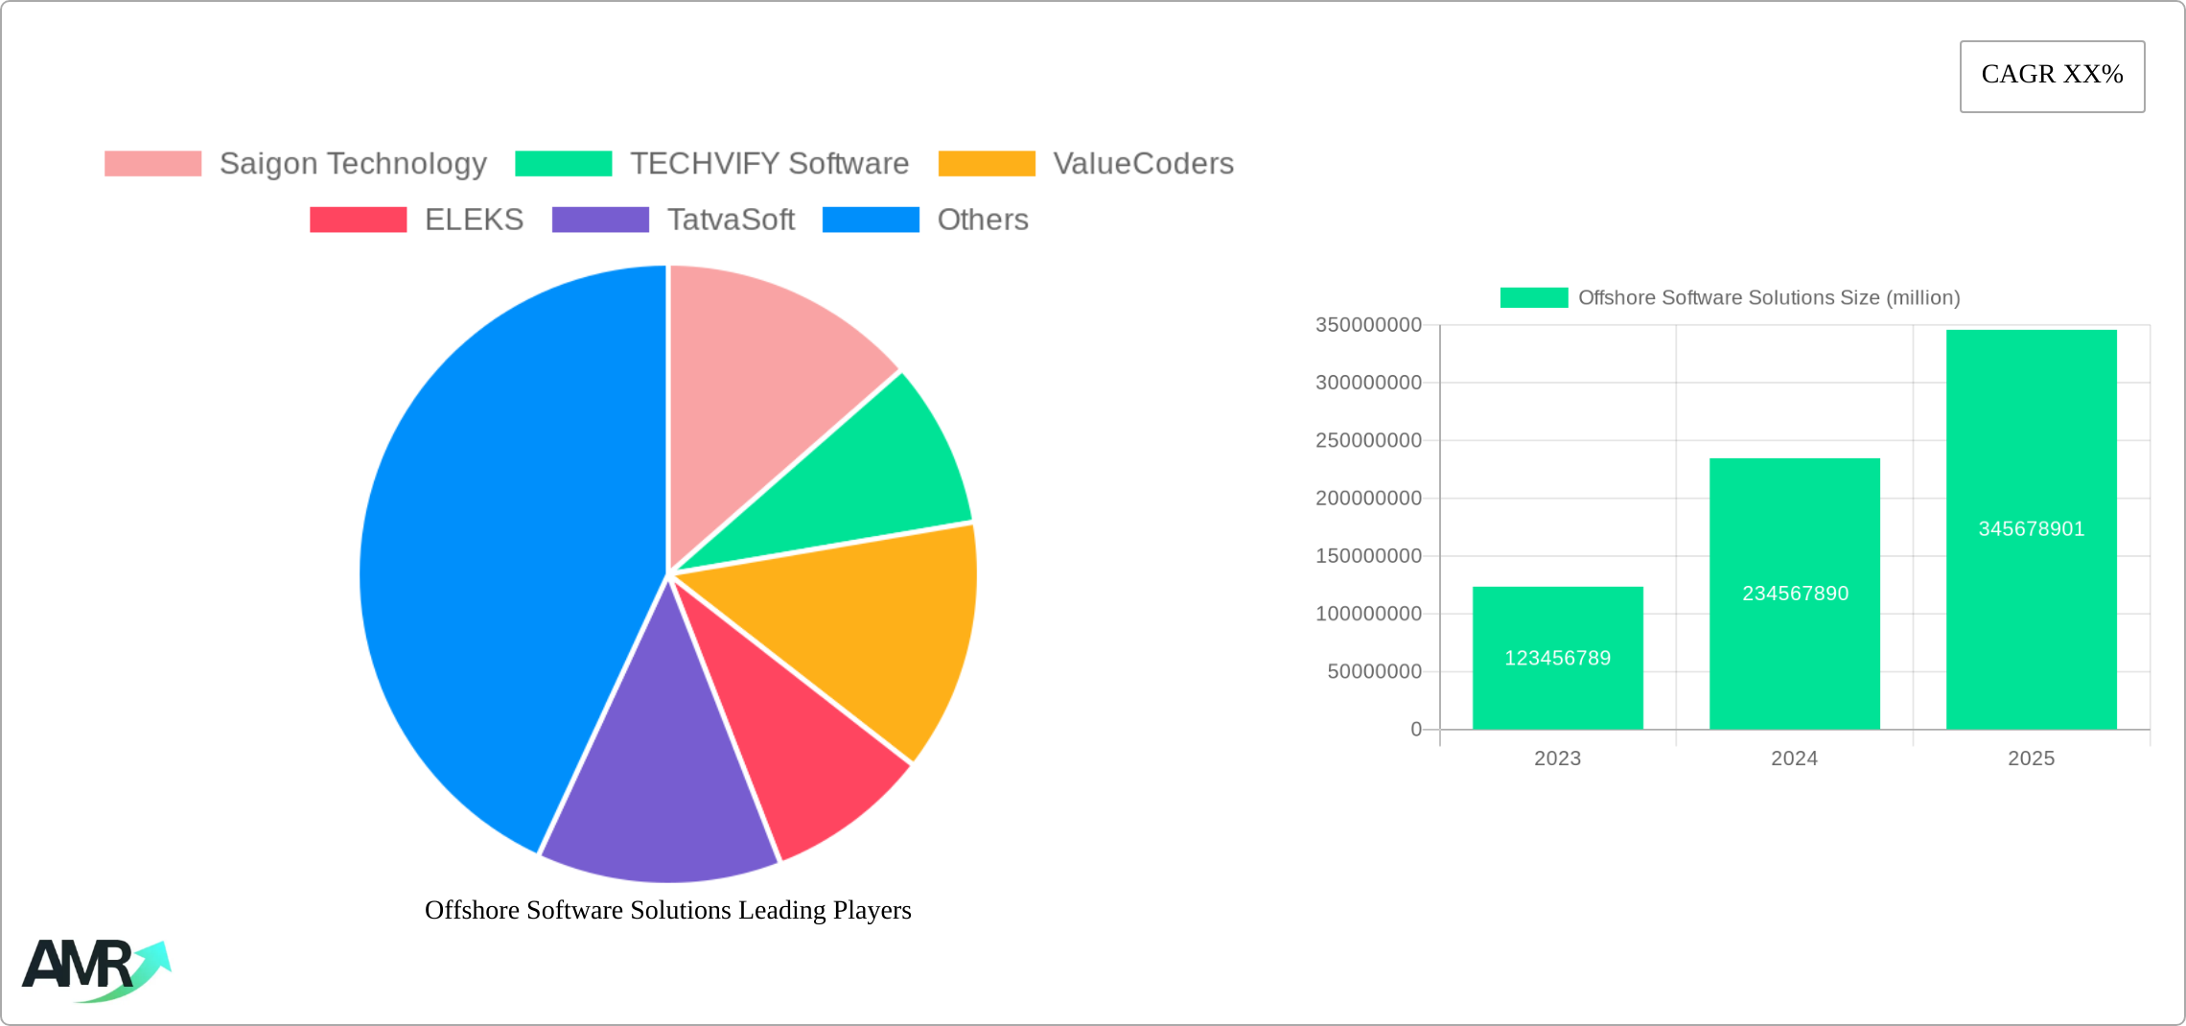Select the TatvaSoft legend swatch
The height and width of the screenshot is (1026, 2186).
coord(601,220)
